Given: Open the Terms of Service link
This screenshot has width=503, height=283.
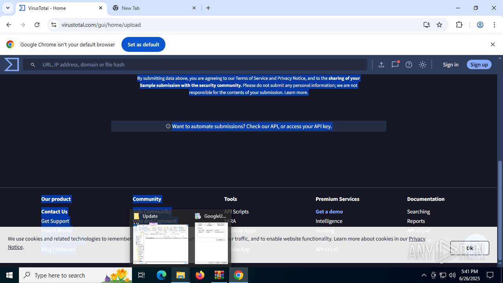Looking at the screenshot, I should [252, 78].
